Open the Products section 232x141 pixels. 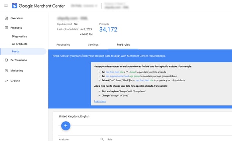(x=16, y=28)
